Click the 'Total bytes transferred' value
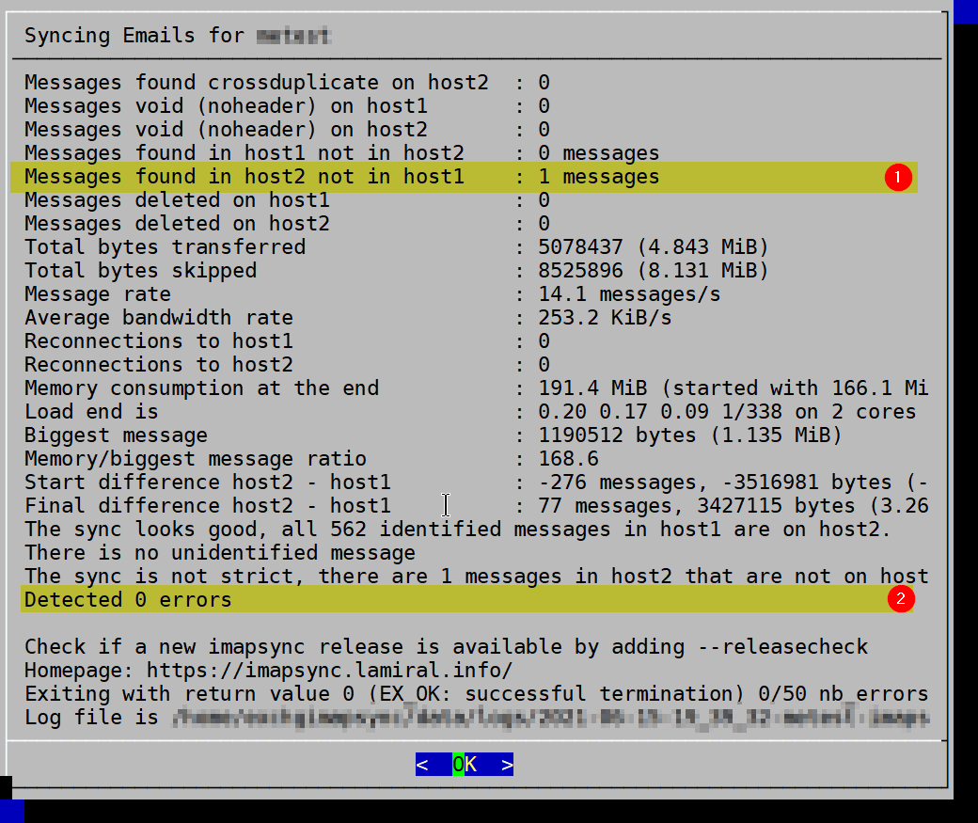This screenshot has height=823, width=978. [x=653, y=247]
